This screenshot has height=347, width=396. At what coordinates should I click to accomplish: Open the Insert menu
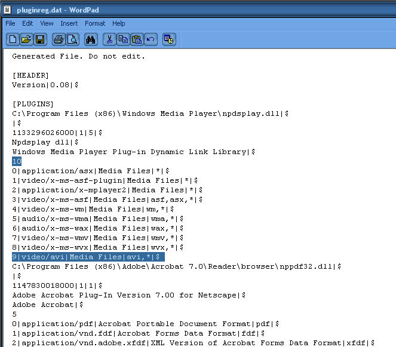(x=69, y=23)
